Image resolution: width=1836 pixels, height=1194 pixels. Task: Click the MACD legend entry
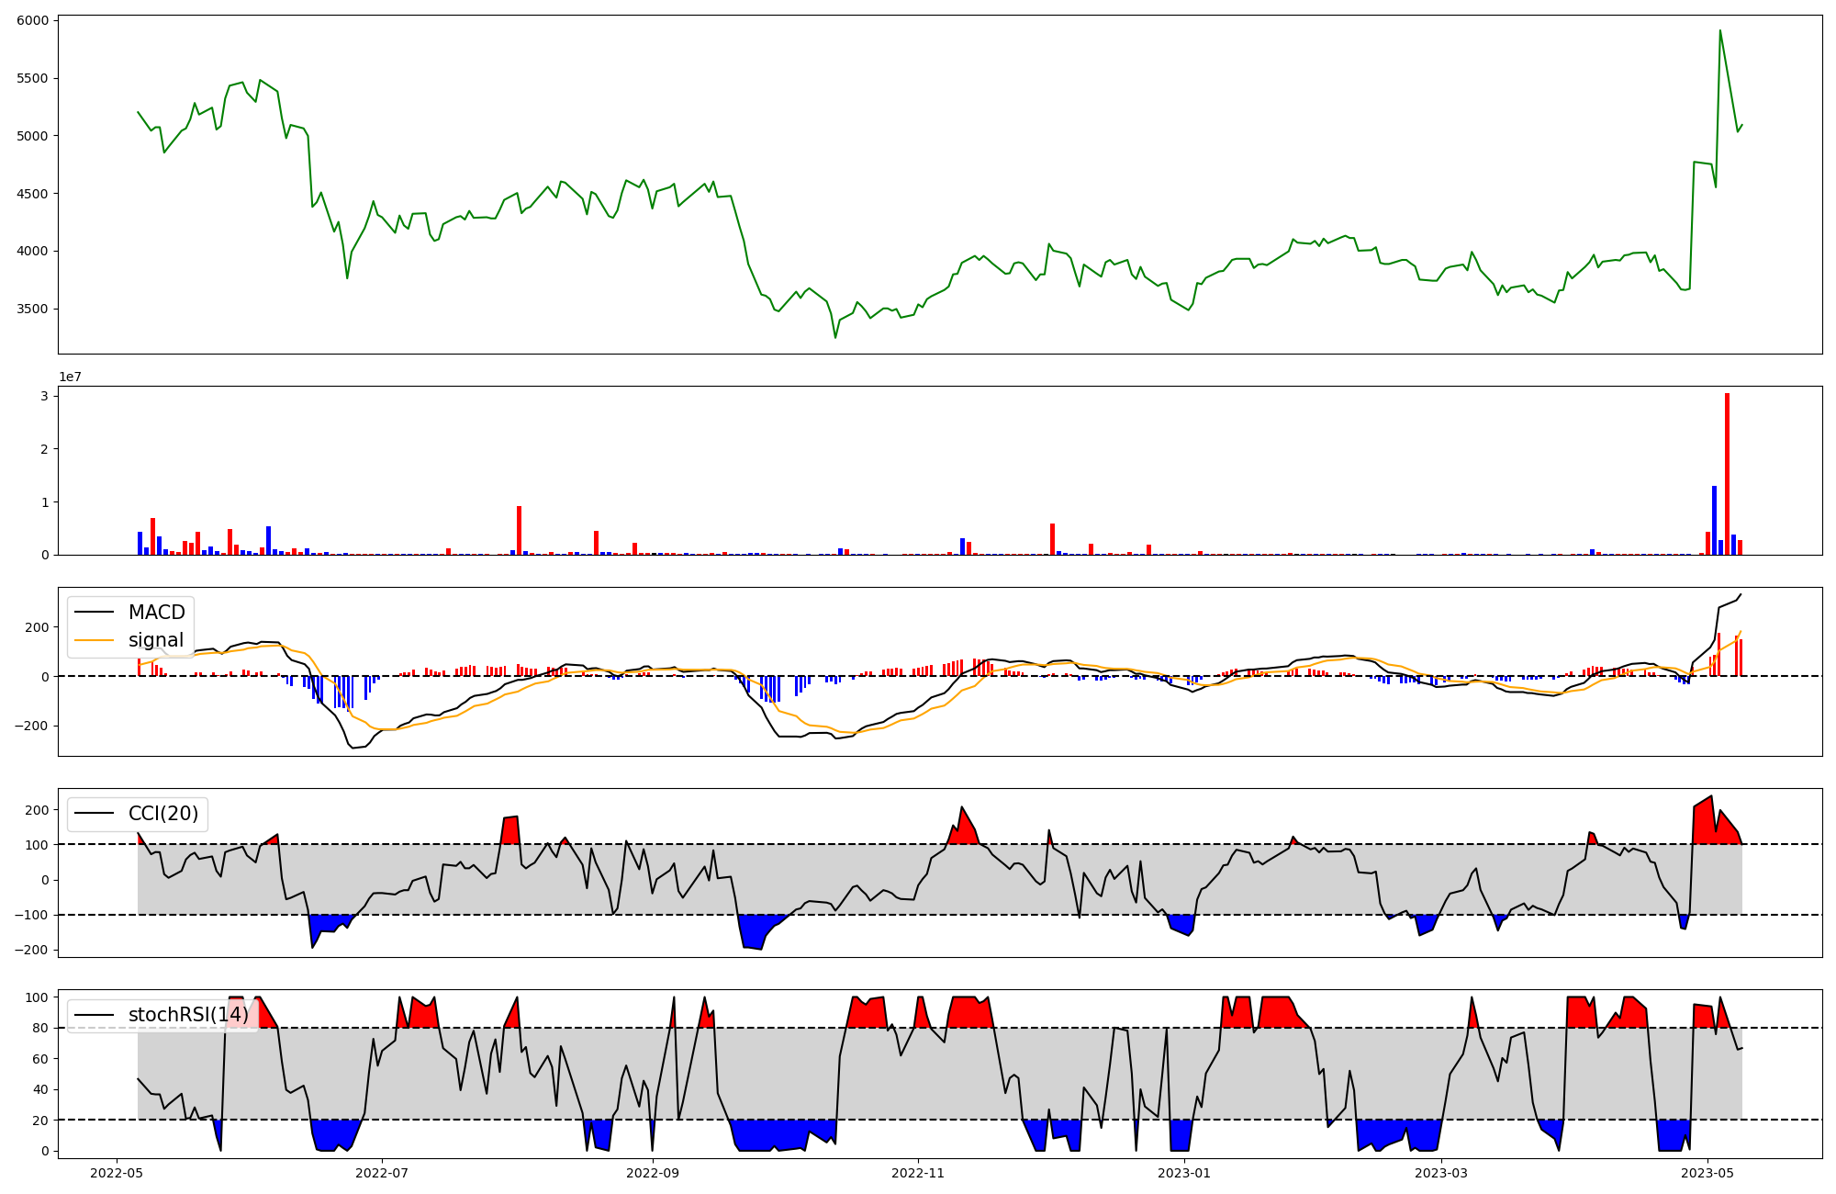click(156, 613)
